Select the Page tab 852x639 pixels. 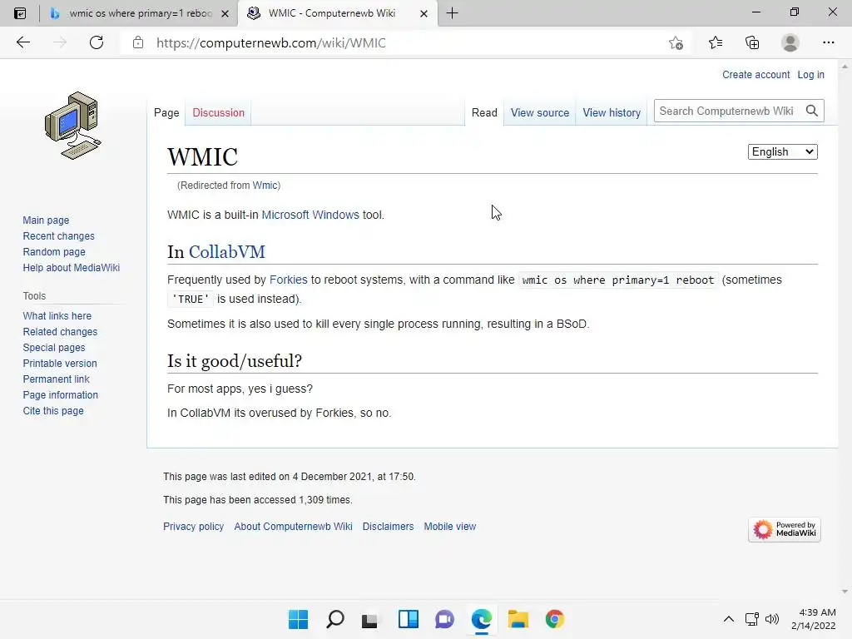(166, 112)
